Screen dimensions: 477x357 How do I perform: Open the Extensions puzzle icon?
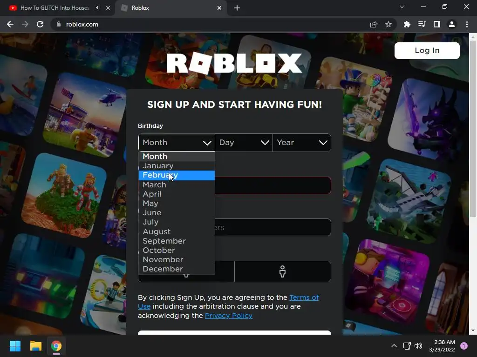[407, 24]
